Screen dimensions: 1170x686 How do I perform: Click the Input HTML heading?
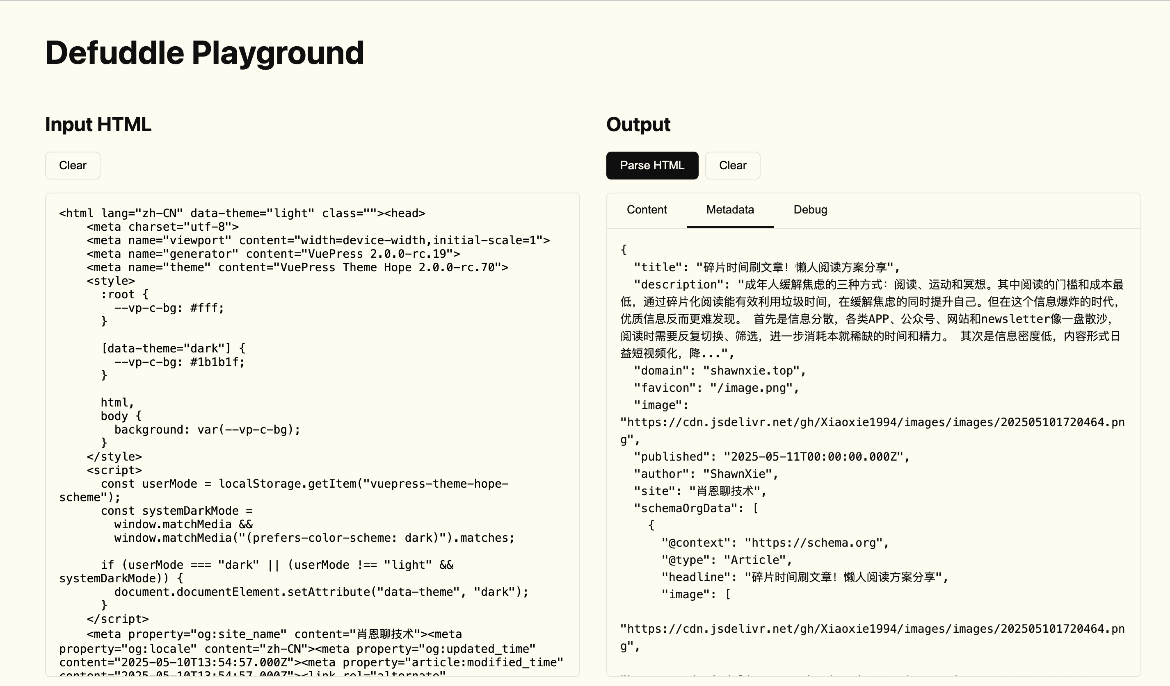click(98, 124)
